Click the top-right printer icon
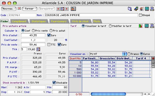 (152, 9)
